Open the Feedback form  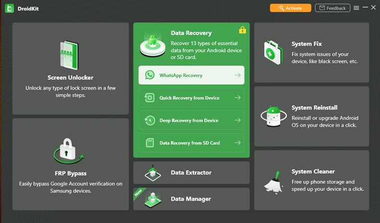pos(332,8)
